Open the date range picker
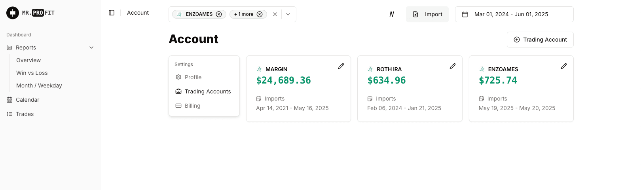Image resolution: width=641 pixels, height=190 pixels. pyautogui.click(x=514, y=14)
